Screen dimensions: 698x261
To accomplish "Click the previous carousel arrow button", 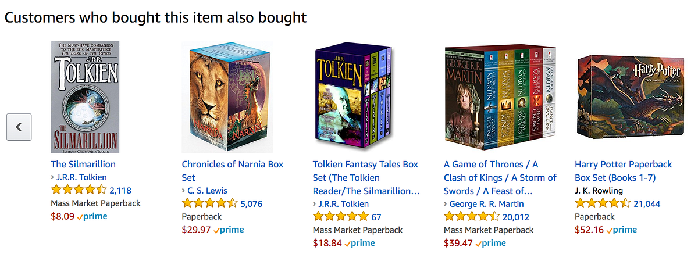I will click(x=19, y=127).
